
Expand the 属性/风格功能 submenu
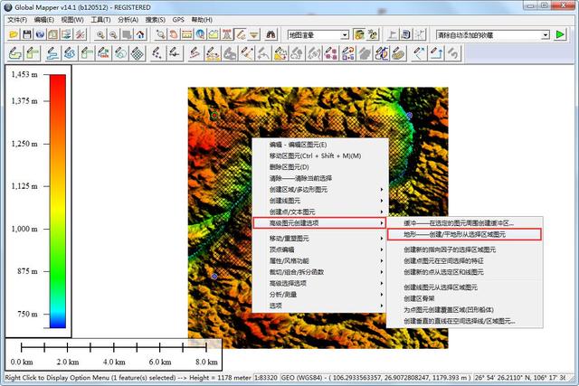click(319, 261)
